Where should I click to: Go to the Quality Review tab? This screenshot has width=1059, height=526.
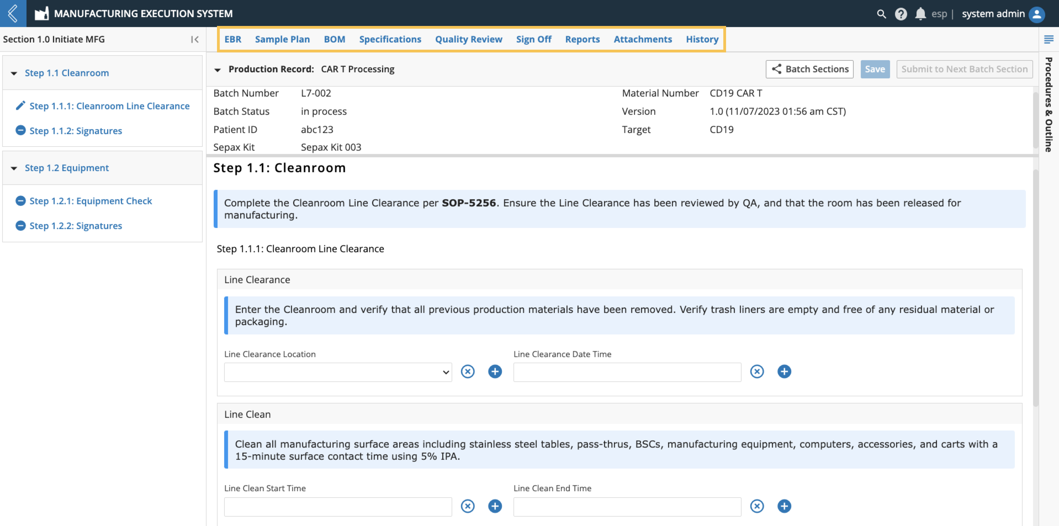click(x=469, y=39)
